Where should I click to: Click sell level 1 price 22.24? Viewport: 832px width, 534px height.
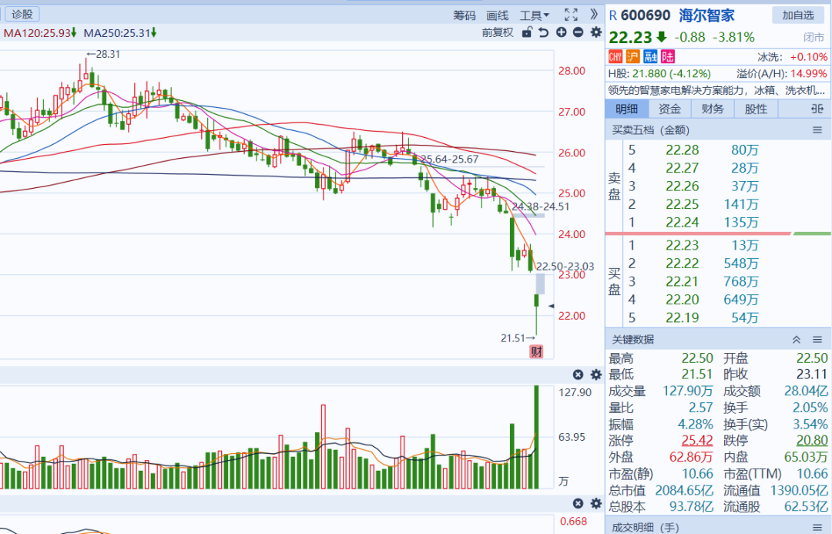(683, 223)
